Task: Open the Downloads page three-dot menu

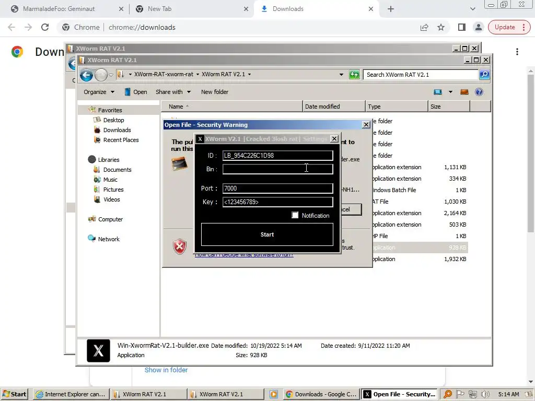Action: 517,52
